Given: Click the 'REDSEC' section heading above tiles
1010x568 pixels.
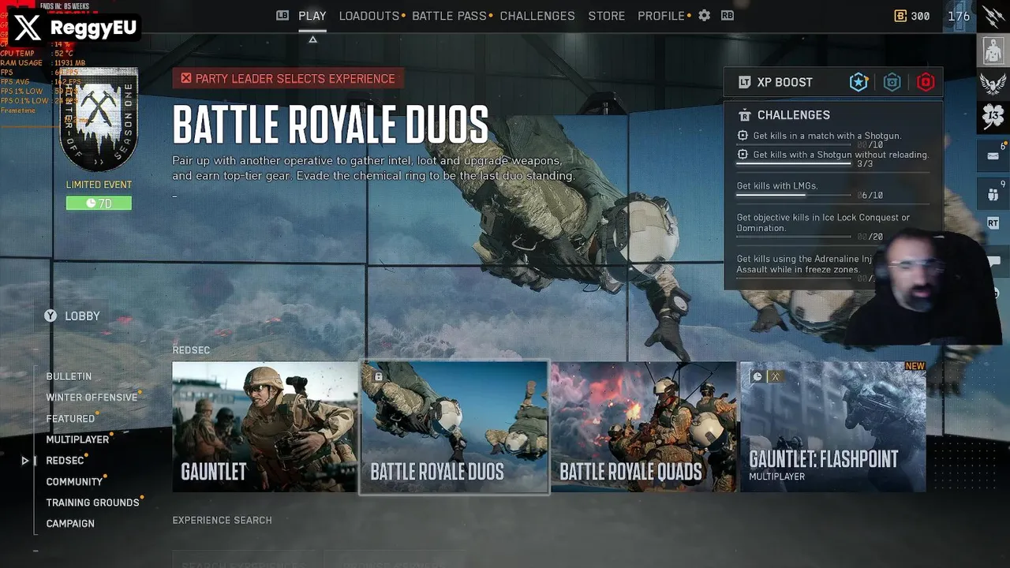Looking at the screenshot, I should [x=191, y=350].
